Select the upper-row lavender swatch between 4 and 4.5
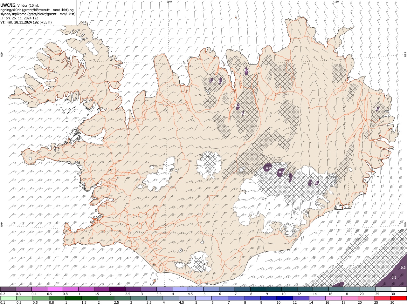Screen dimensions: 407x305 (180, 289)
